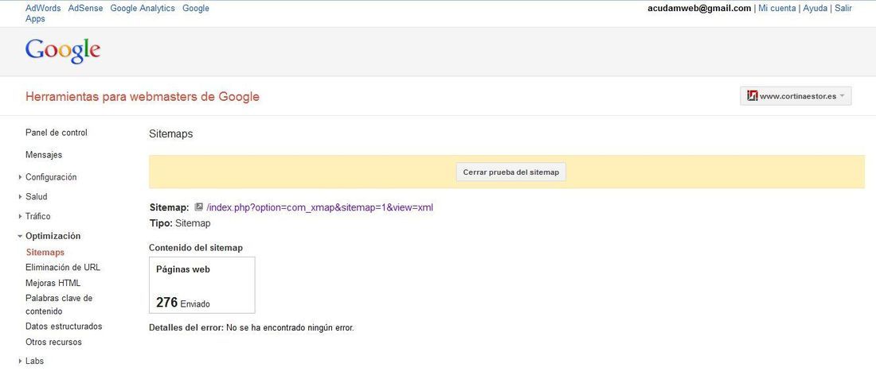Open Panel de control
This screenshot has width=876, height=379.
click(x=57, y=133)
